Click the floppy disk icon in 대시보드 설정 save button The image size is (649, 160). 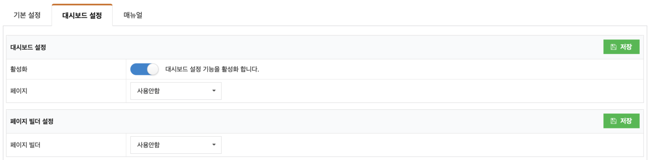(614, 47)
